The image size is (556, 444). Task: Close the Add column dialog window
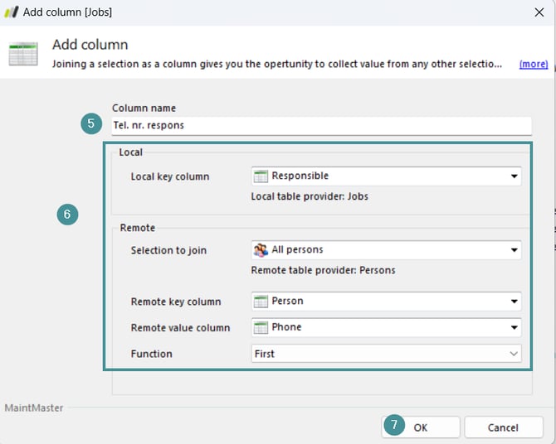538,12
